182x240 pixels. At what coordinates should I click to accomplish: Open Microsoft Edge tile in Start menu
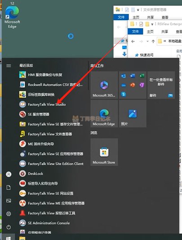tap(104, 113)
